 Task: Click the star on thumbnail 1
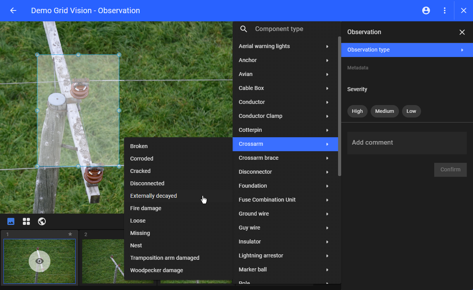coord(70,234)
